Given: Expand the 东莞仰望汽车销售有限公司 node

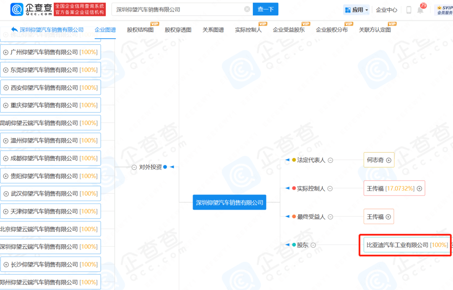Looking at the screenshot, I should 5,70.
